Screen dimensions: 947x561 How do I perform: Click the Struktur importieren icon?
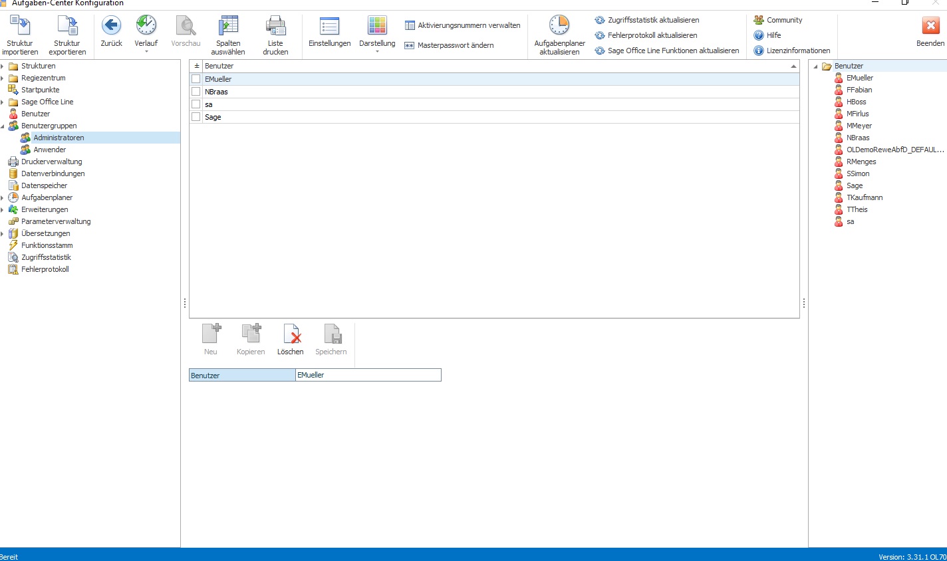[20, 26]
